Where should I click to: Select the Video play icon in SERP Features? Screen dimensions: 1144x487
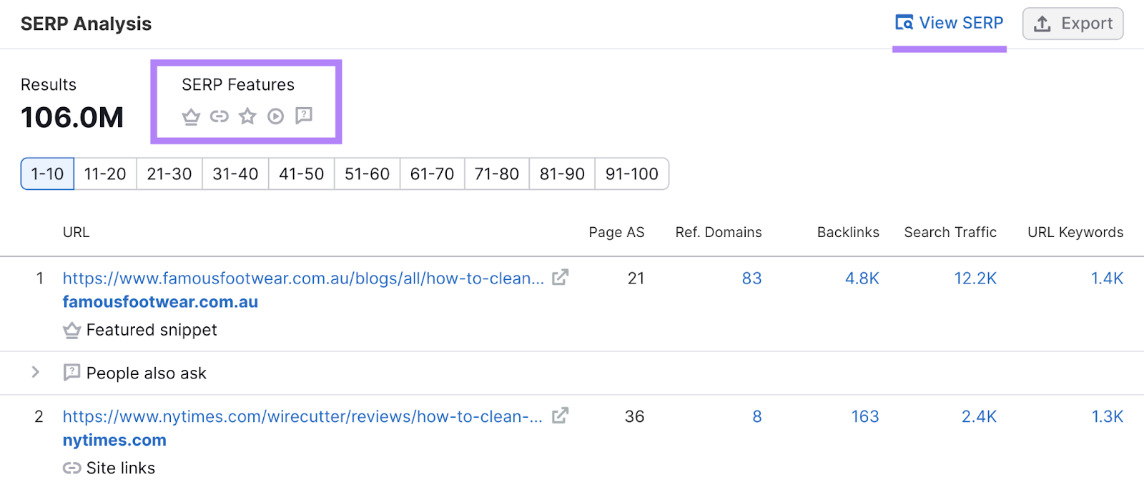pyautogui.click(x=275, y=116)
